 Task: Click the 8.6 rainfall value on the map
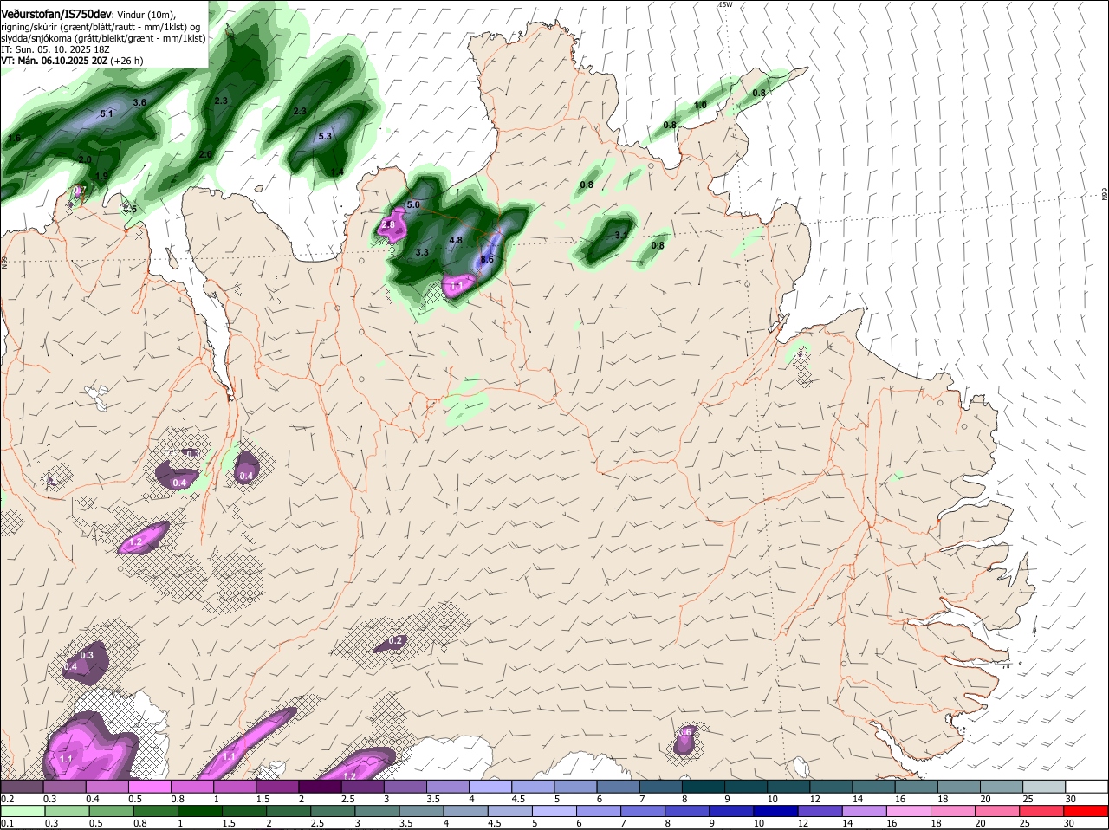click(487, 259)
